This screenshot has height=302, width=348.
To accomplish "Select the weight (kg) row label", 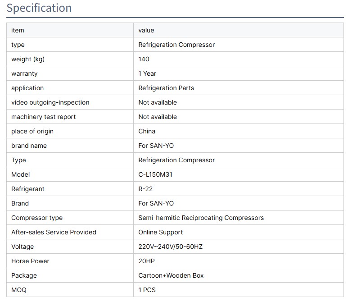I will tap(28, 59).
